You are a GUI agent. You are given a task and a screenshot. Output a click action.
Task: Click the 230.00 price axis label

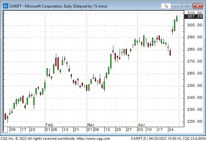(x=195, y=110)
